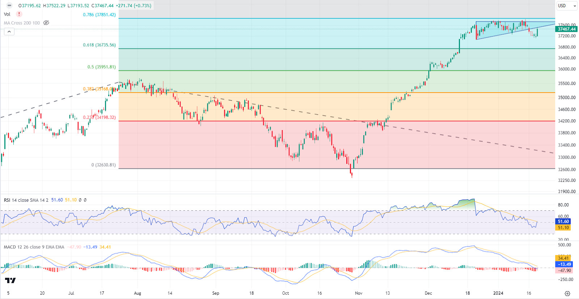
Task: Click the 2024 label on the time axis
Action: pos(498,293)
